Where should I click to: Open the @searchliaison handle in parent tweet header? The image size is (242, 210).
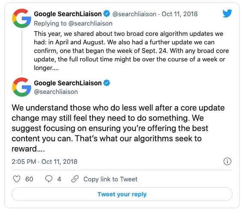pos(134,14)
